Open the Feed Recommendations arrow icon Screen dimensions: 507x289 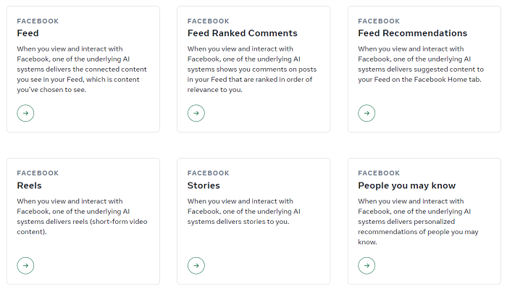click(x=366, y=113)
